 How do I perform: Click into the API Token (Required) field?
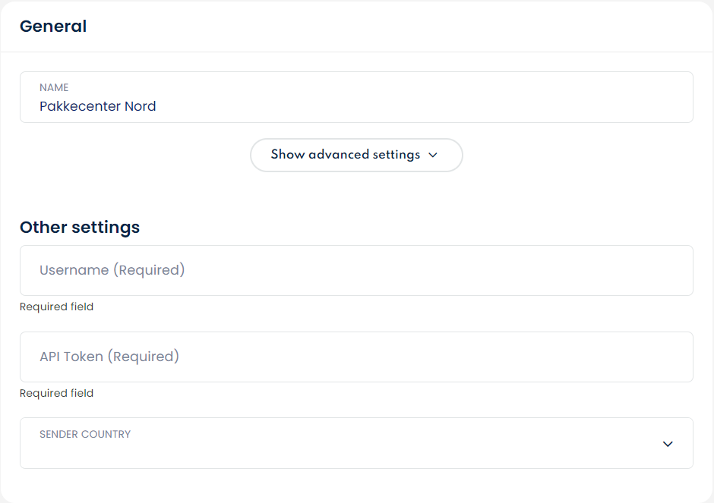tap(355, 357)
